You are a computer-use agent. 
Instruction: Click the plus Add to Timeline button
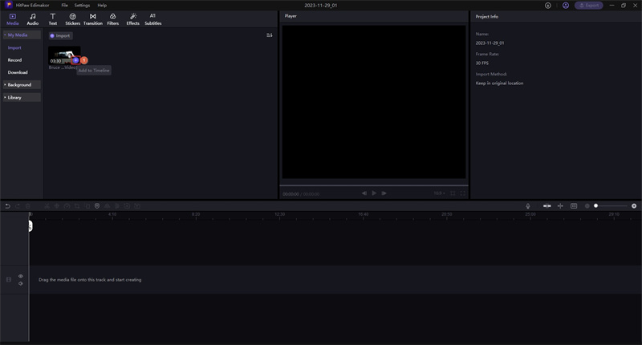tap(75, 60)
